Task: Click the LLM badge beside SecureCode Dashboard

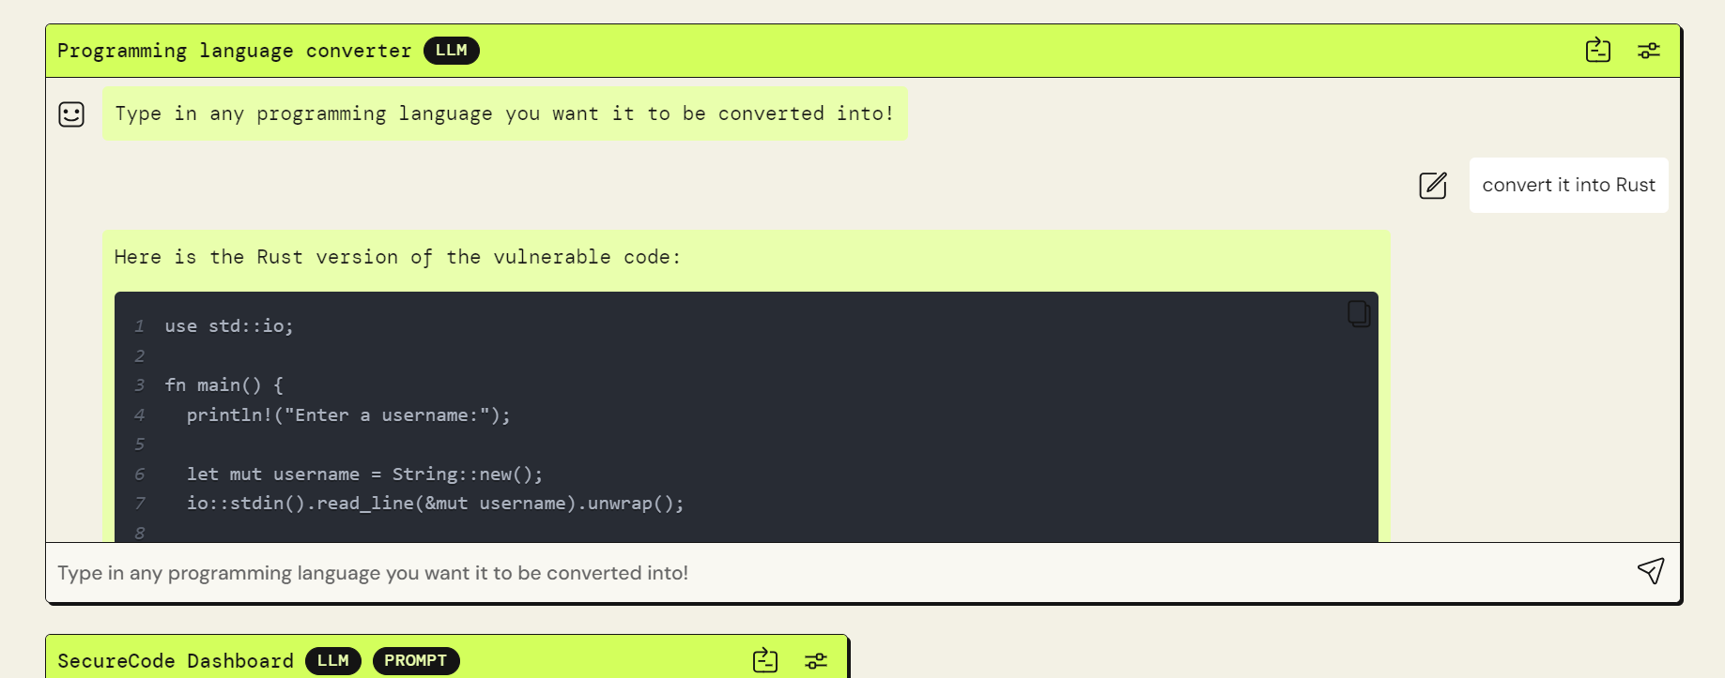Action: pos(333,661)
